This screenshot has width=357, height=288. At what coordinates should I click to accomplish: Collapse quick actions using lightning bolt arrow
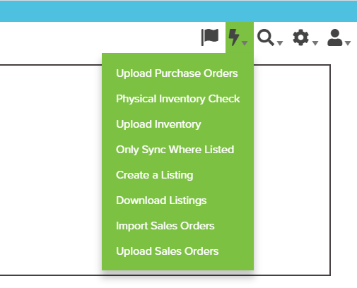click(x=245, y=43)
